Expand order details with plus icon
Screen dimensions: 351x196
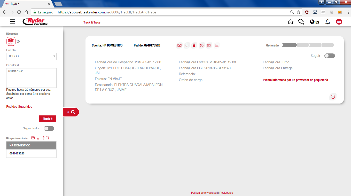[x=333, y=97]
